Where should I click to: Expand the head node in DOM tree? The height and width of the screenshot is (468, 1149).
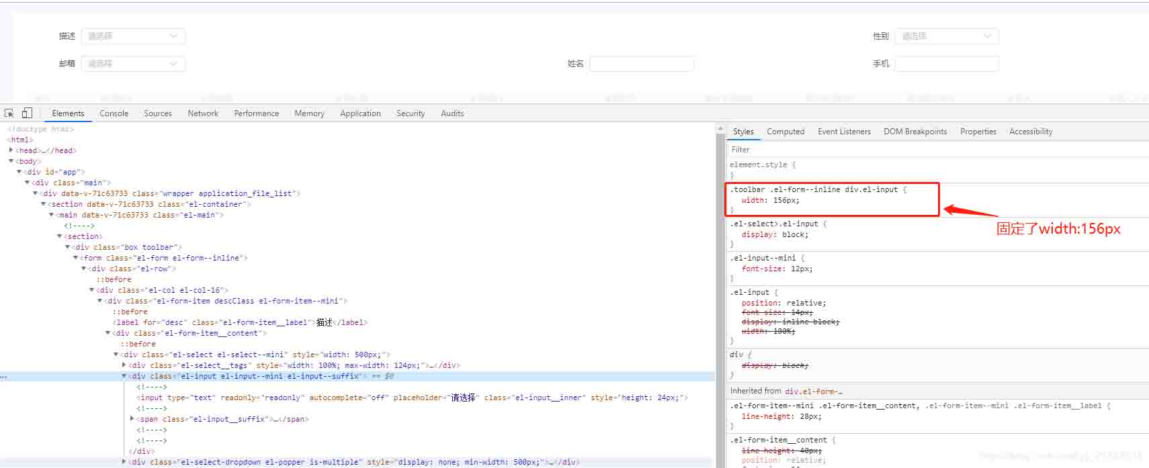click(11, 150)
